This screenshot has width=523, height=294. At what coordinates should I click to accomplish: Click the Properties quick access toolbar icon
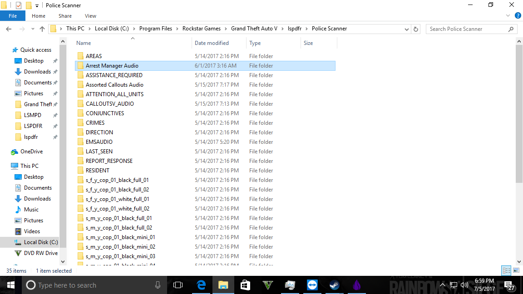click(x=19, y=5)
